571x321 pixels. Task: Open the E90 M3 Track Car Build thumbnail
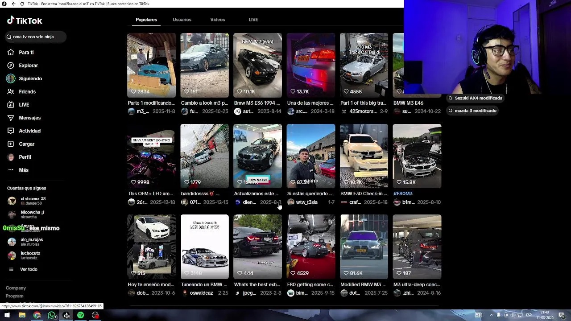click(364, 65)
